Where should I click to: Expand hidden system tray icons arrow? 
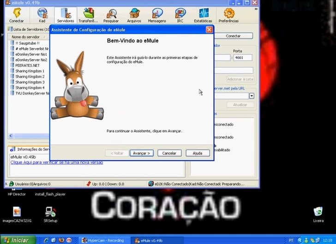click(x=300, y=240)
